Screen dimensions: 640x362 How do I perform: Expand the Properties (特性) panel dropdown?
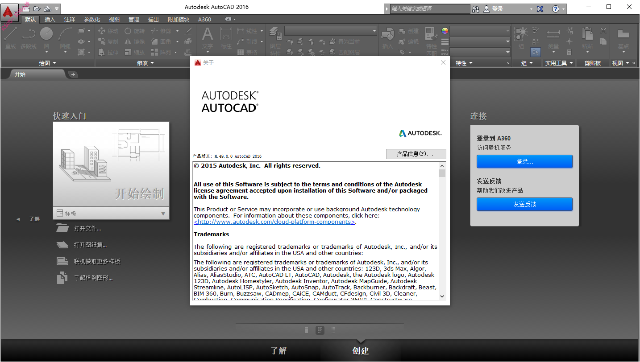pos(464,63)
